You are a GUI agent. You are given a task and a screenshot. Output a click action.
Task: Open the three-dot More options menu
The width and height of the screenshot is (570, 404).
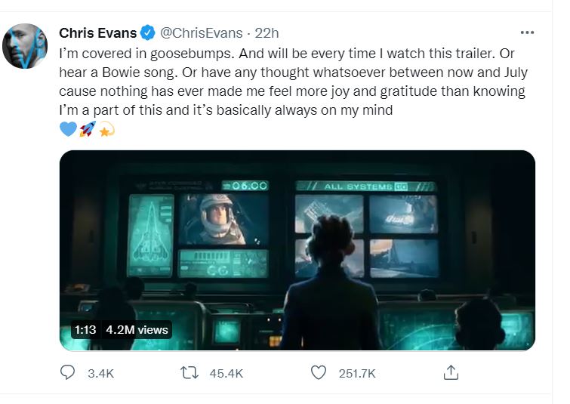tap(527, 32)
